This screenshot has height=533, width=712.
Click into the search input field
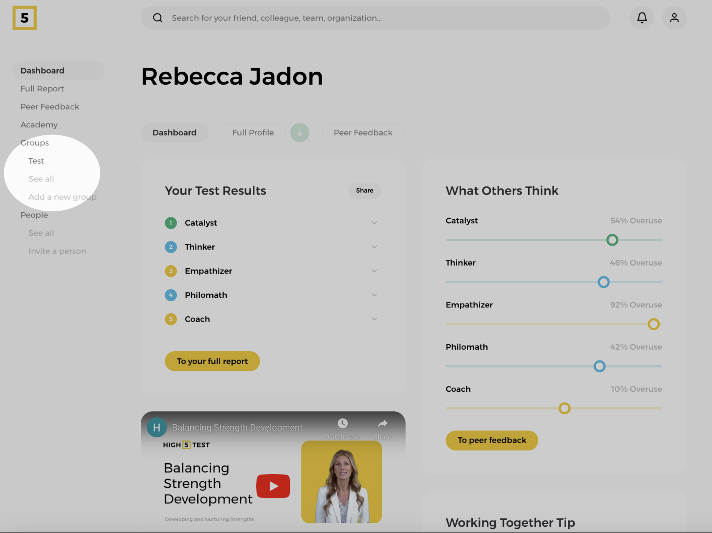tap(376, 18)
